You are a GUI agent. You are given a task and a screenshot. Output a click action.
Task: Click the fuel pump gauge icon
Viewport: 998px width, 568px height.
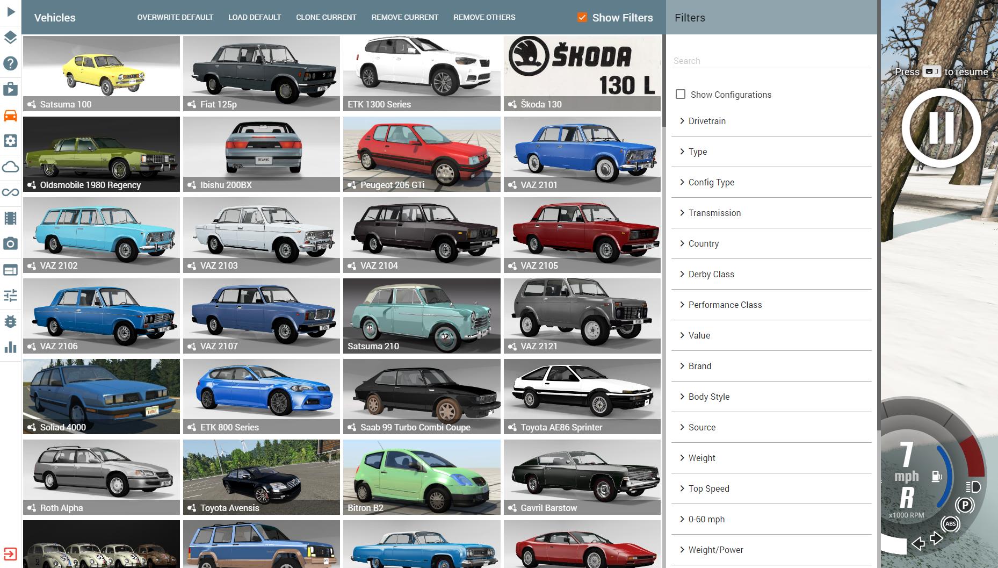point(937,476)
